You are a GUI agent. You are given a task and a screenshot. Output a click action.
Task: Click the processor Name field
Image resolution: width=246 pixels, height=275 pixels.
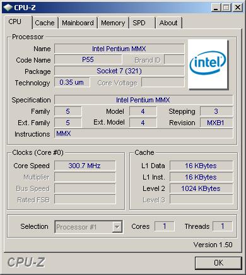(x=119, y=49)
